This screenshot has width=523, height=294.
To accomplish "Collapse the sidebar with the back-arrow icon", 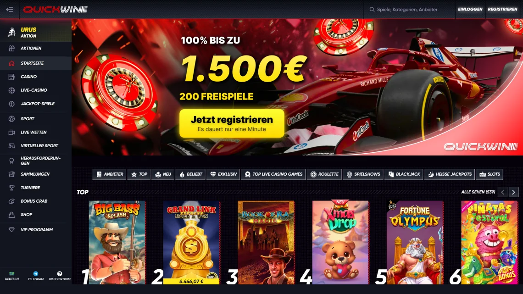I will pyautogui.click(x=10, y=9).
